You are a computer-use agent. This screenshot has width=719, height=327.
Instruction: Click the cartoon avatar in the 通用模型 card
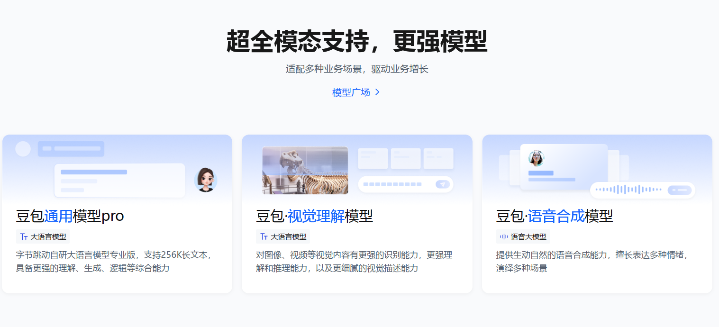coord(206,180)
